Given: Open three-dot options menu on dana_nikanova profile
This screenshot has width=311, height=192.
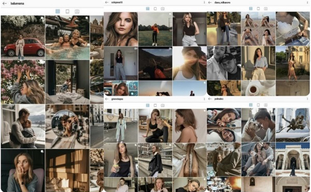Looking at the screenshot, I should click(307, 3).
